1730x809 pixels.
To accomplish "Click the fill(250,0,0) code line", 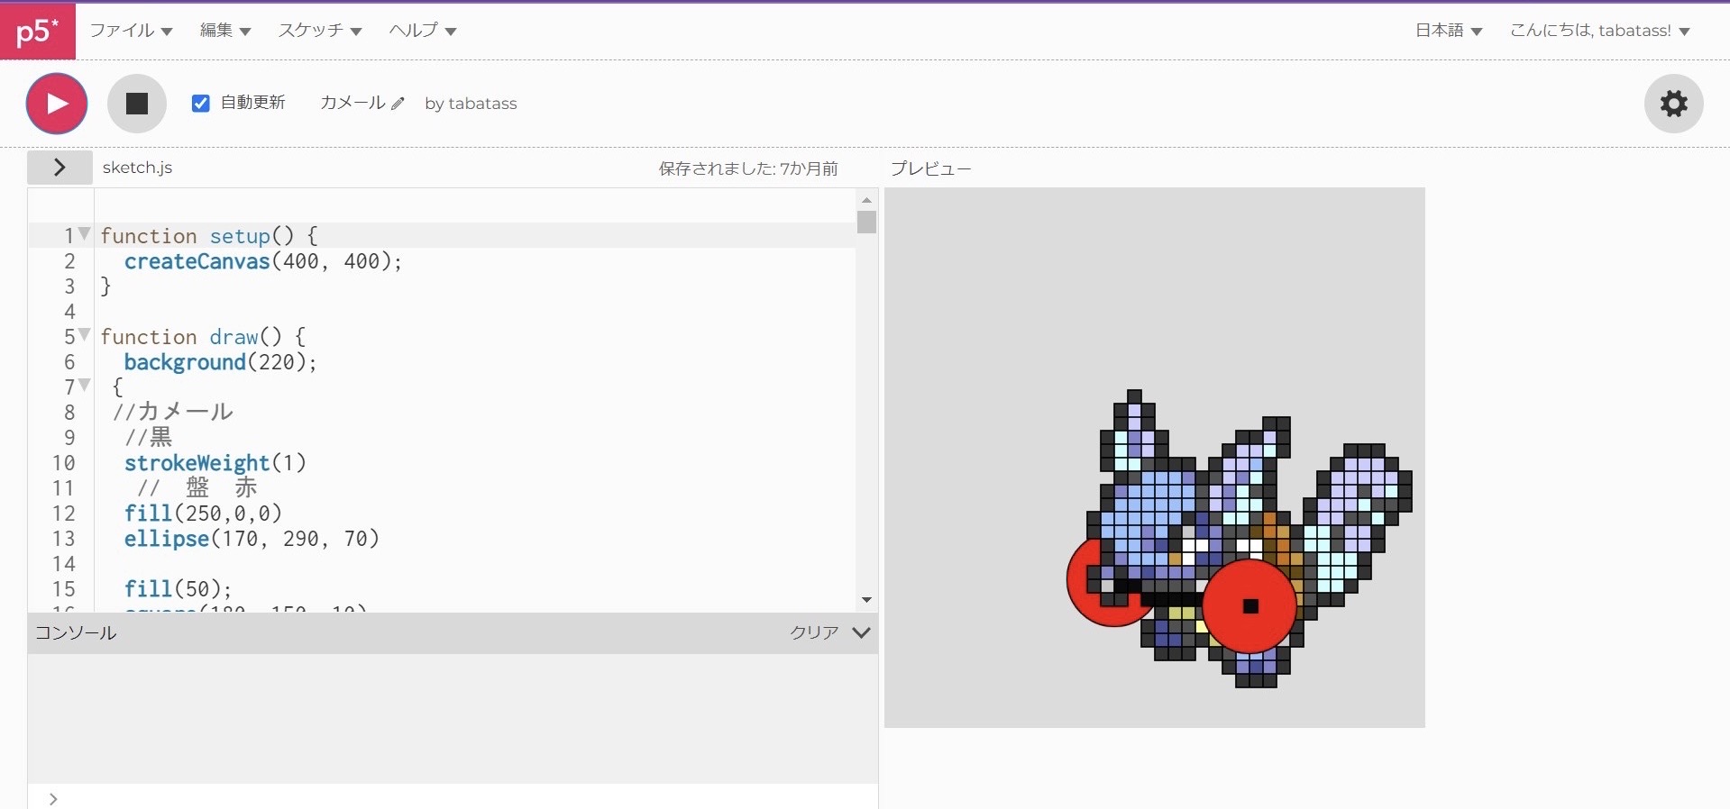I will [203, 514].
